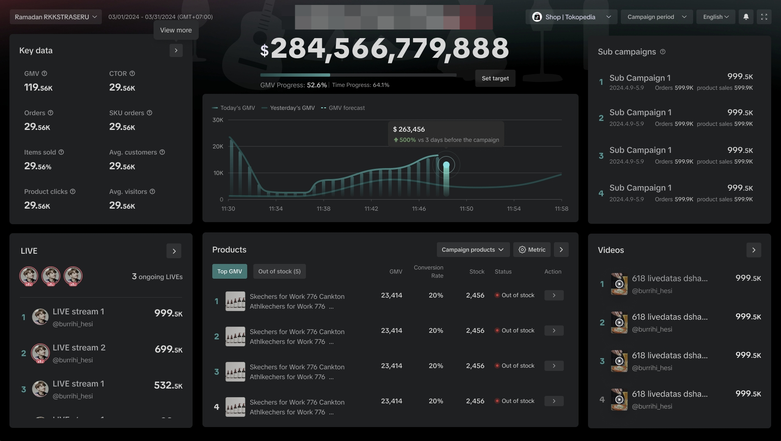Click the Items sold info icon
781x441 pixels.
tap(61, 152)
